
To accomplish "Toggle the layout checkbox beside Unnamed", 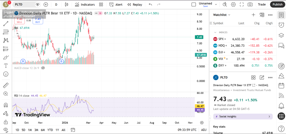I will [194, 4].
